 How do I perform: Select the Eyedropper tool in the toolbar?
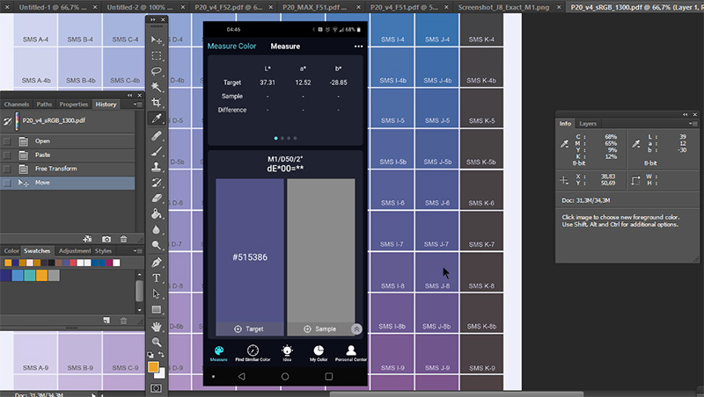pyautogui.click(x=157, y=119)
